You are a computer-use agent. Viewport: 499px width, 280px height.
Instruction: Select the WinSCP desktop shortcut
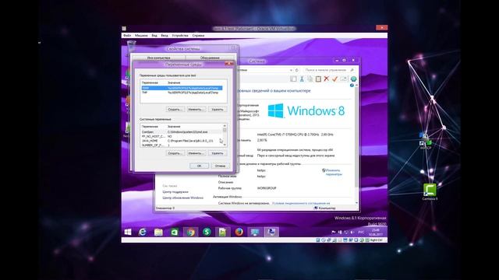426,142
